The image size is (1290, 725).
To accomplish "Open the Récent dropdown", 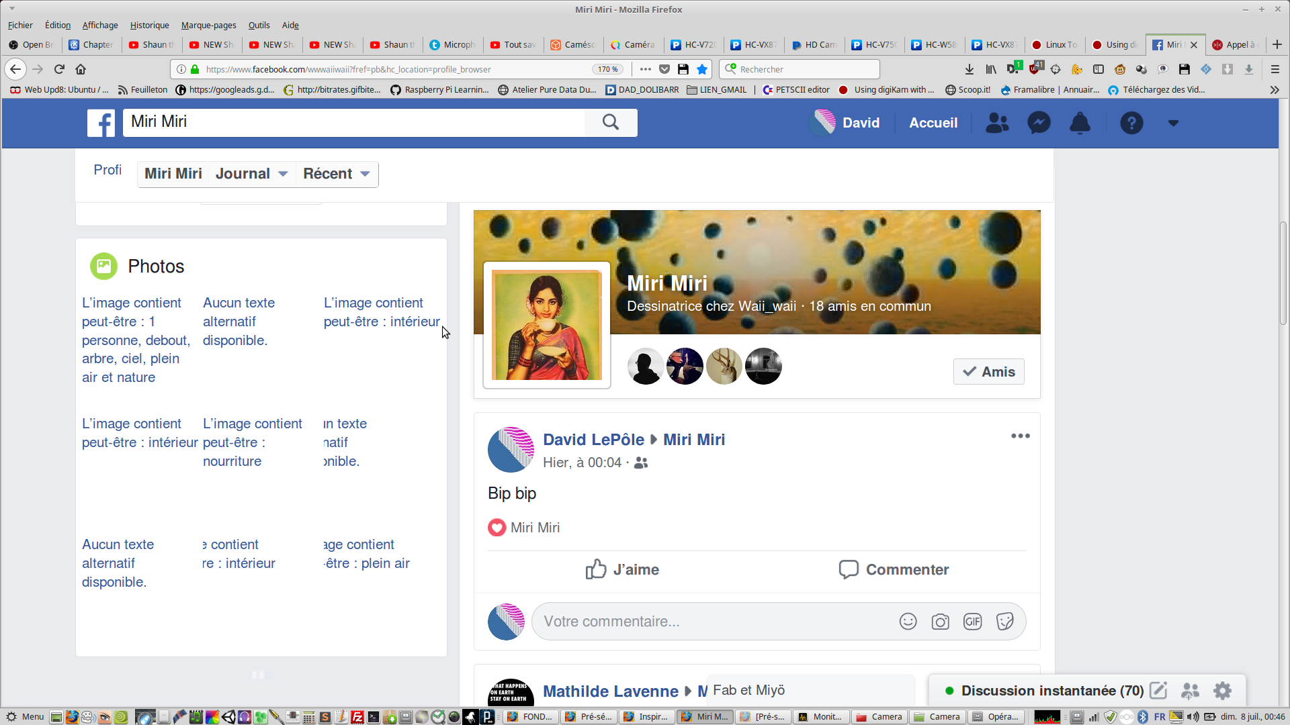I will point(336,174).
